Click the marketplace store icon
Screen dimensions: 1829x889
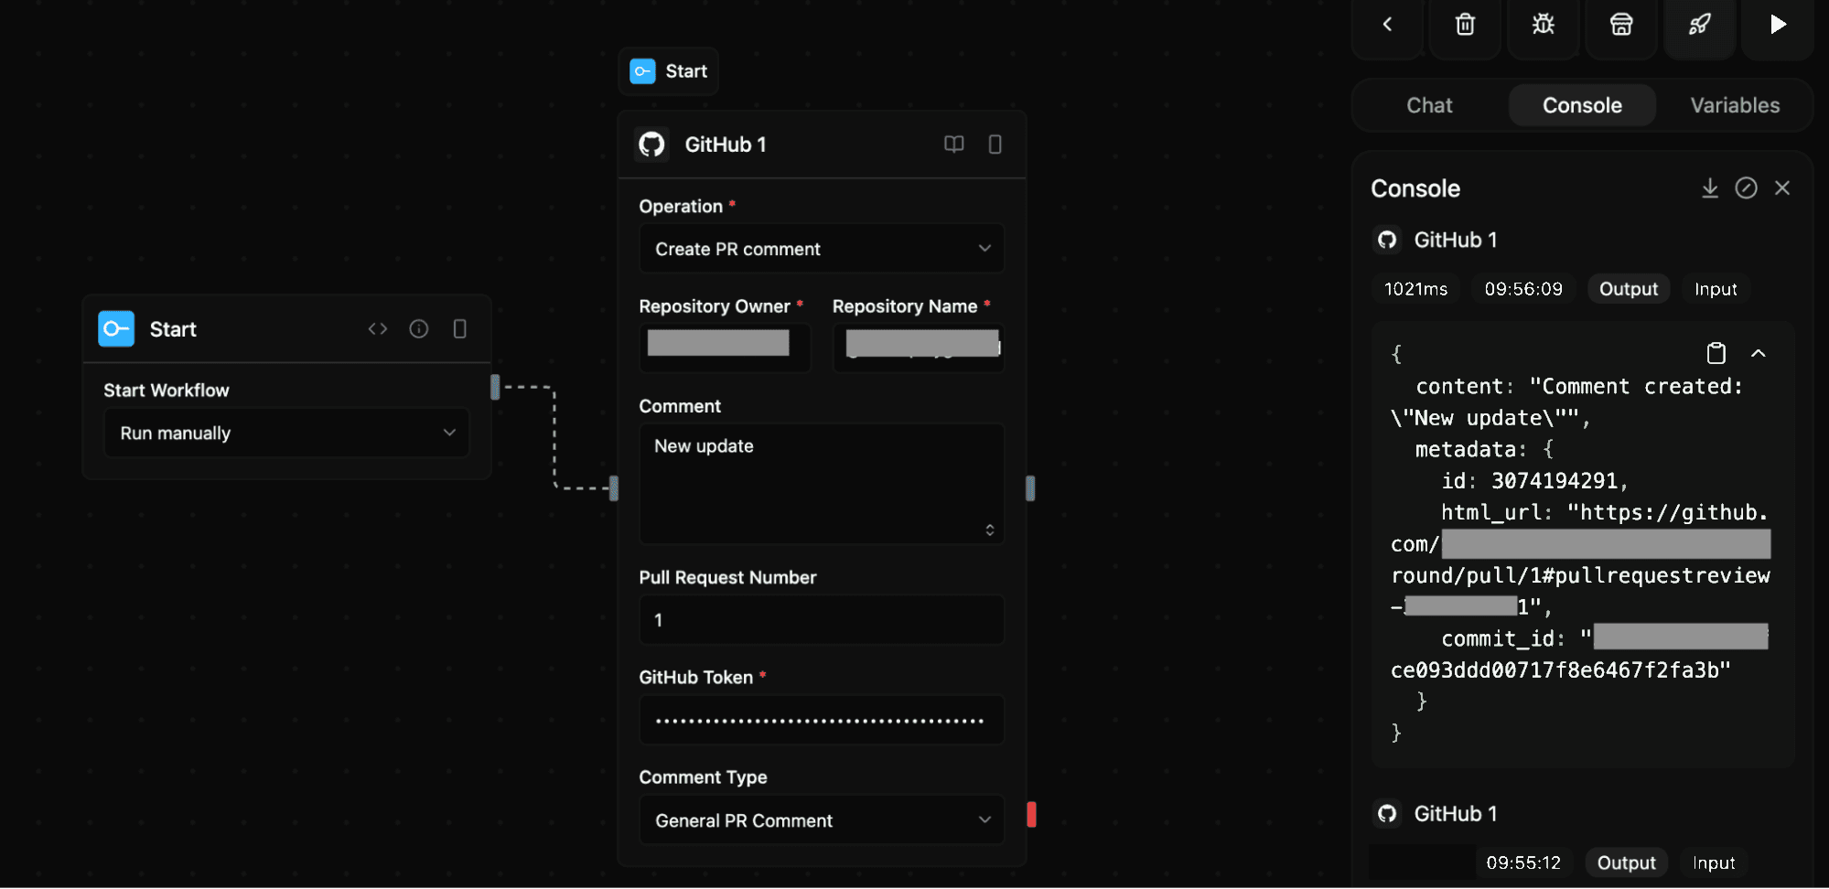point(1620,25)
